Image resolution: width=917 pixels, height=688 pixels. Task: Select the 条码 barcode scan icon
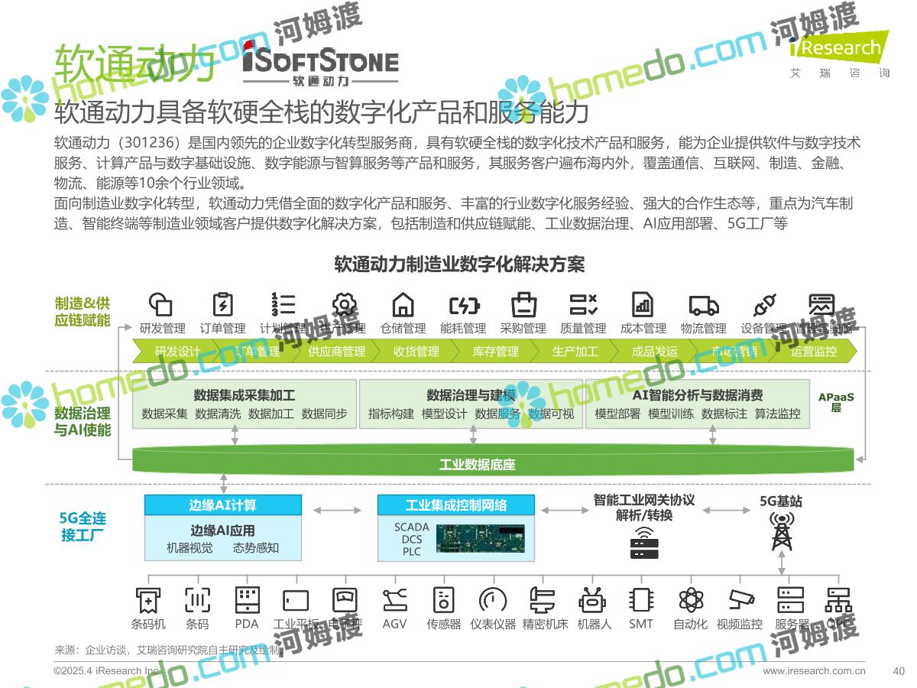(x=197, y=599)
